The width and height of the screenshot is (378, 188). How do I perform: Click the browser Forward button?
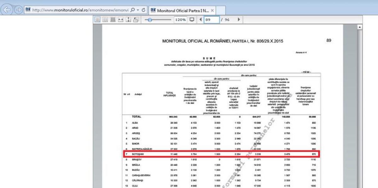[18, 10]
